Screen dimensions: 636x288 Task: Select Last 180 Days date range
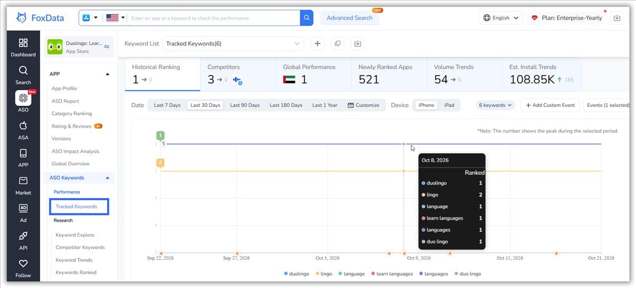286,105
